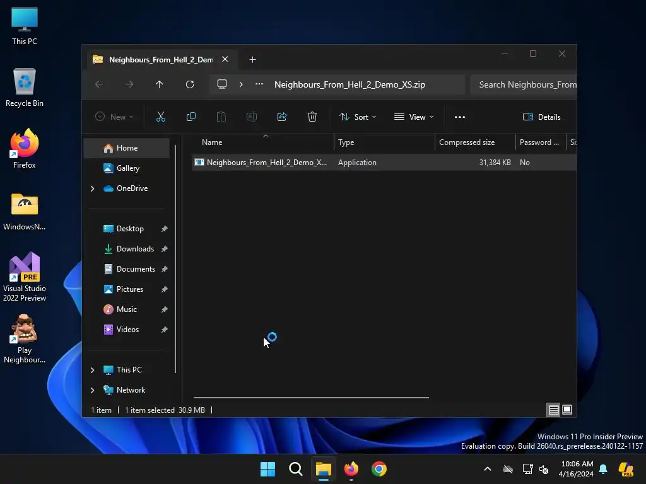Select the WindowsN... folder on desktop

pos(25,212)
